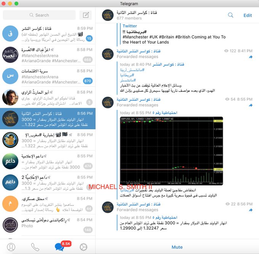This screenshot has height=254, width=259.
Task: Open chat داعم الإعلامية with 474 badge
Action: 48,161
